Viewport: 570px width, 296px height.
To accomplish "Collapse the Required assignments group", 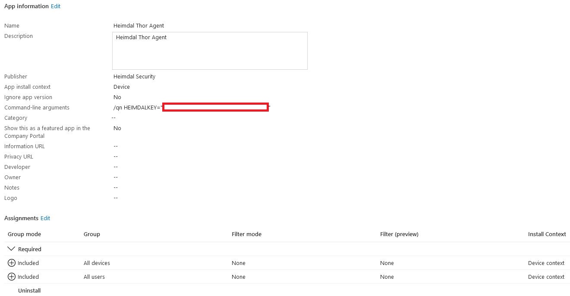I will (11, 249).
